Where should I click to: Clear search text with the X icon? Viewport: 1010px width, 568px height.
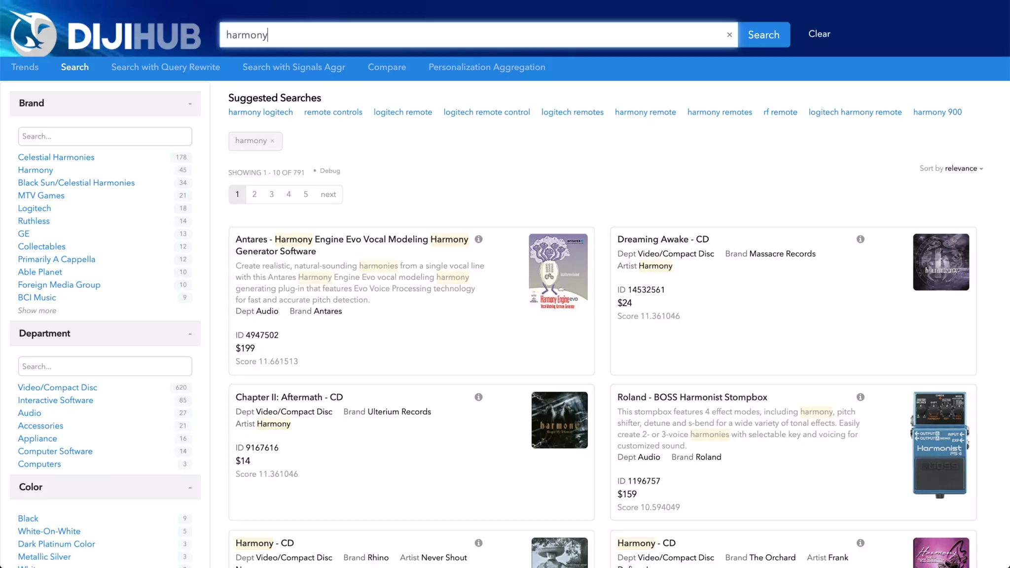tap(729, 35)
